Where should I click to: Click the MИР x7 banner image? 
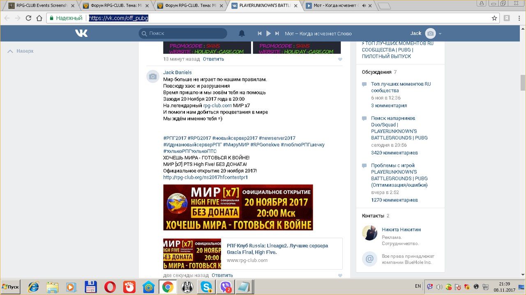point(238,207)
